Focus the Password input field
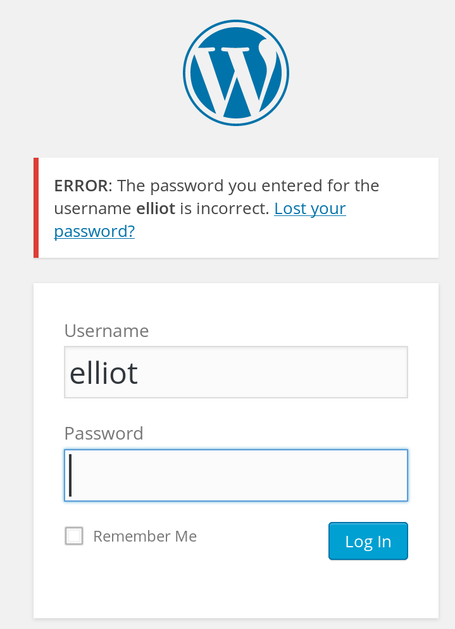 235,475
